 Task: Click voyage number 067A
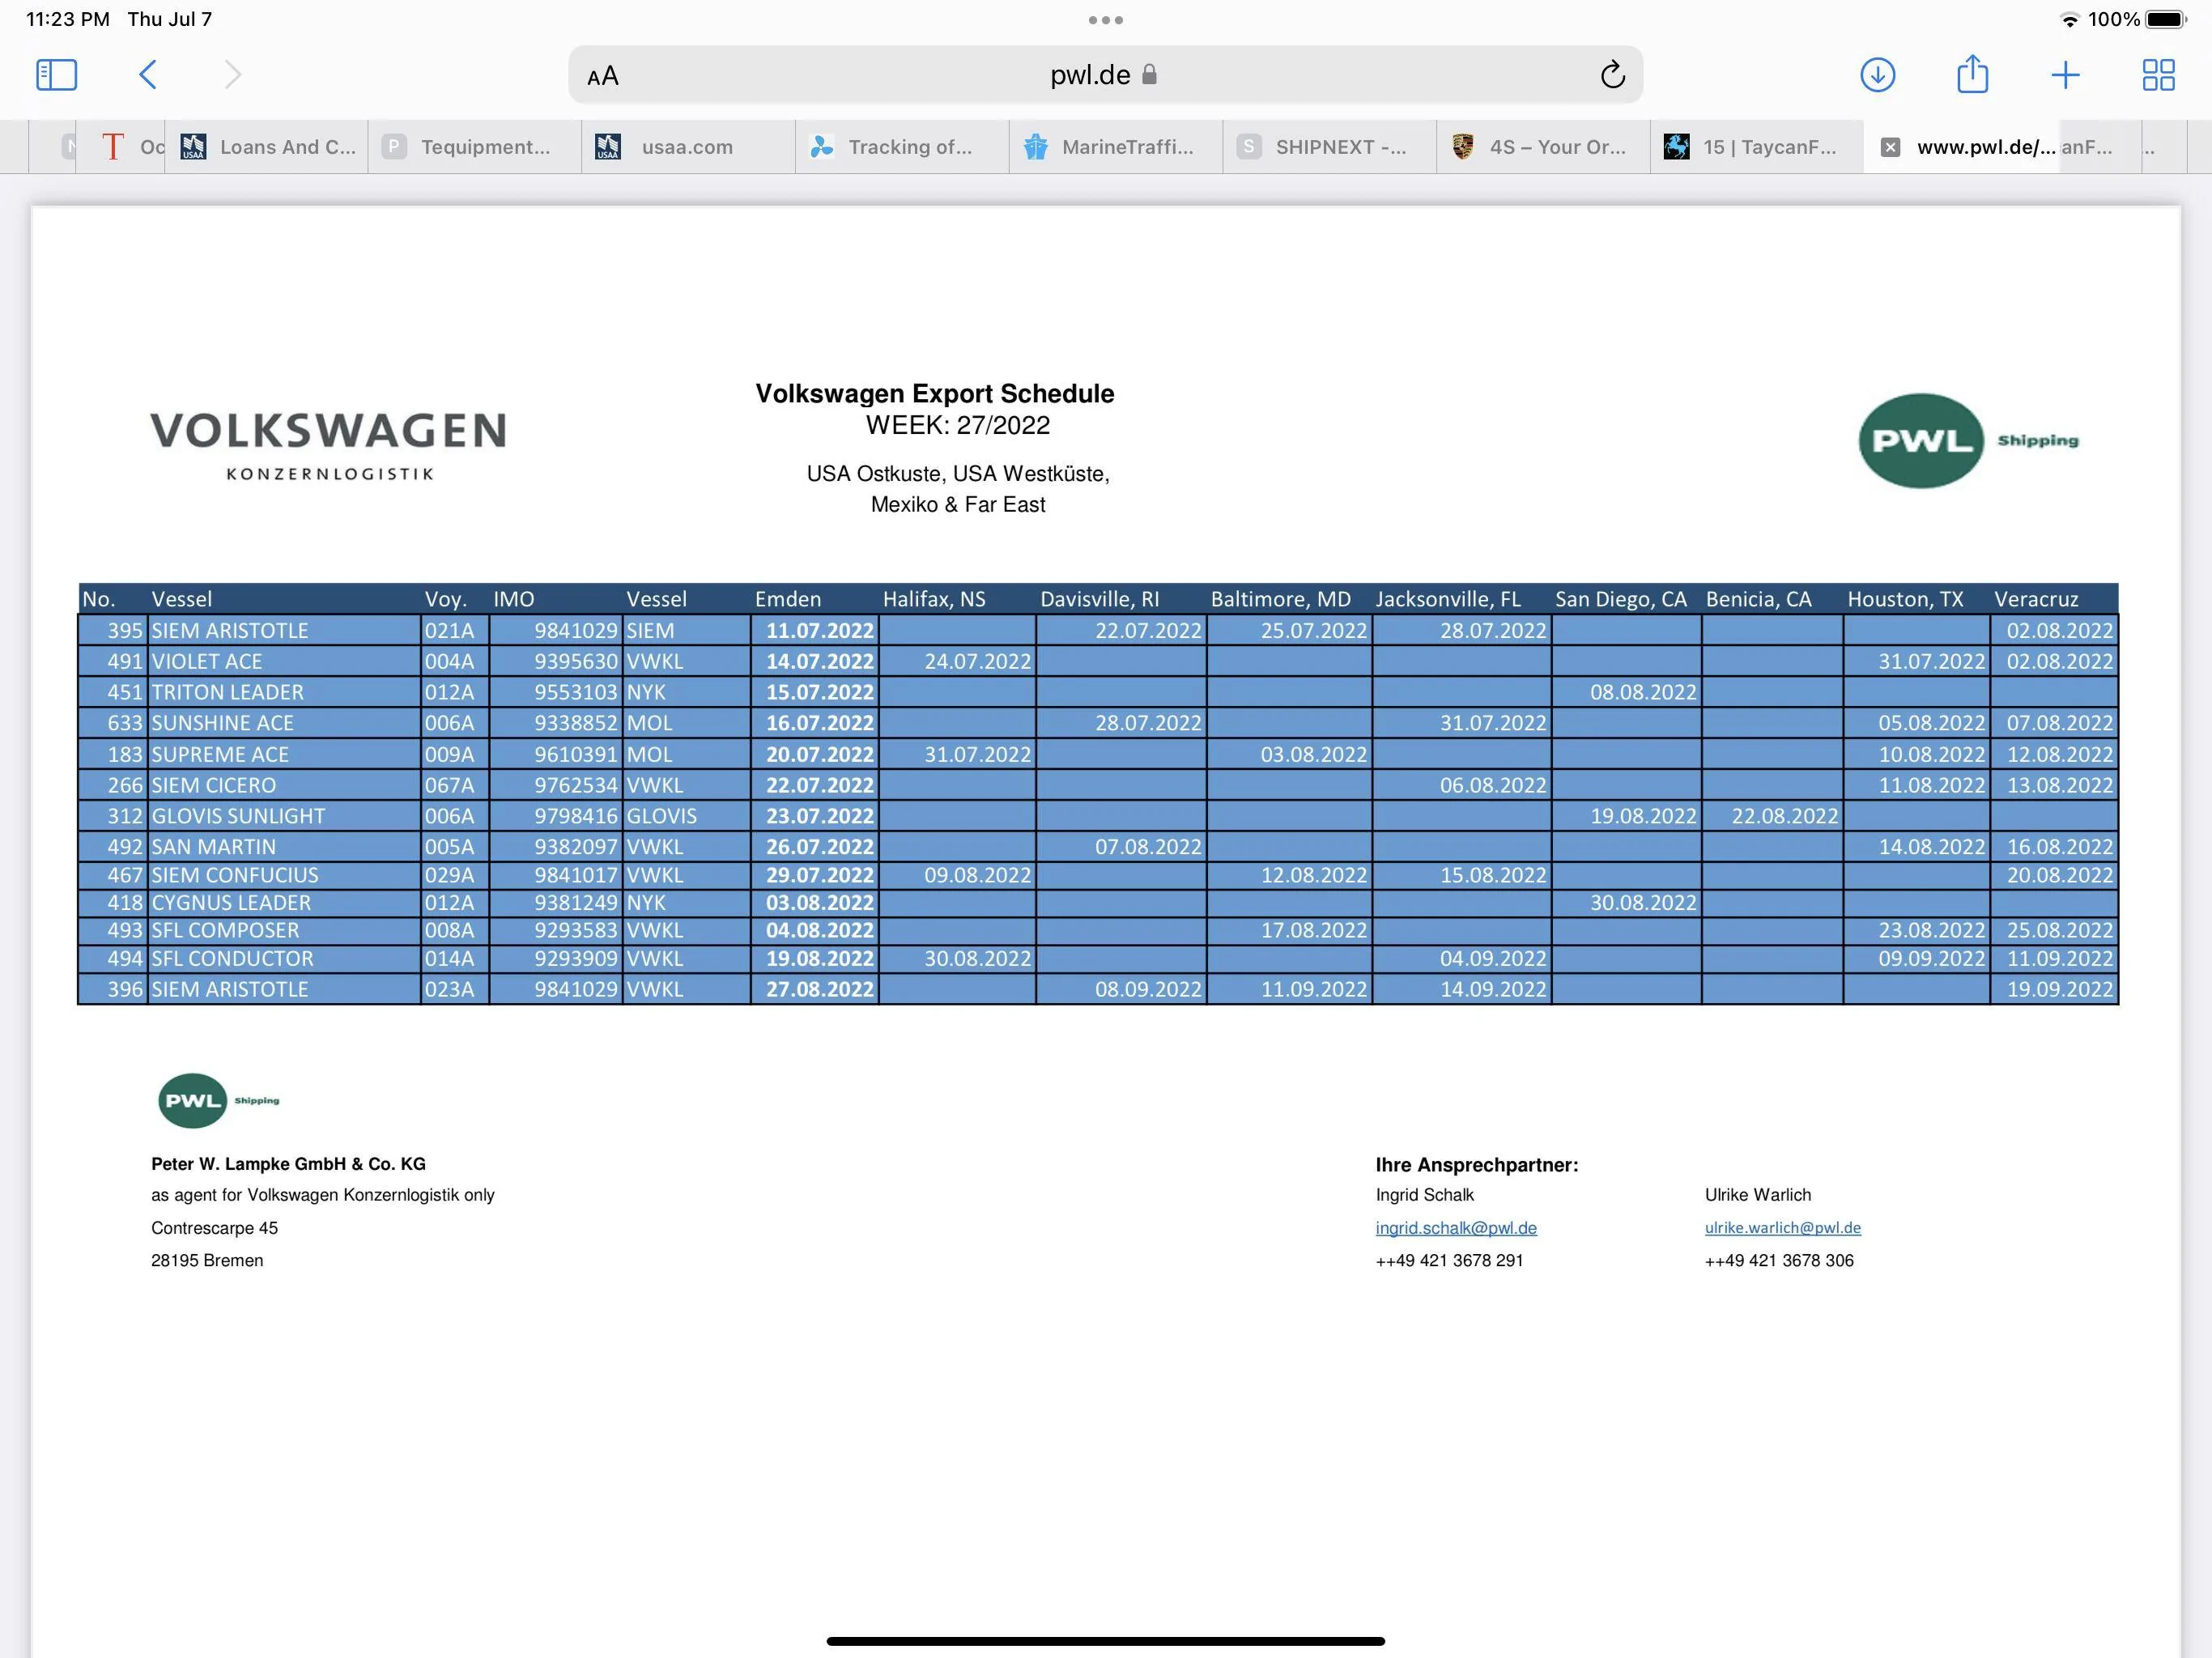450,786
